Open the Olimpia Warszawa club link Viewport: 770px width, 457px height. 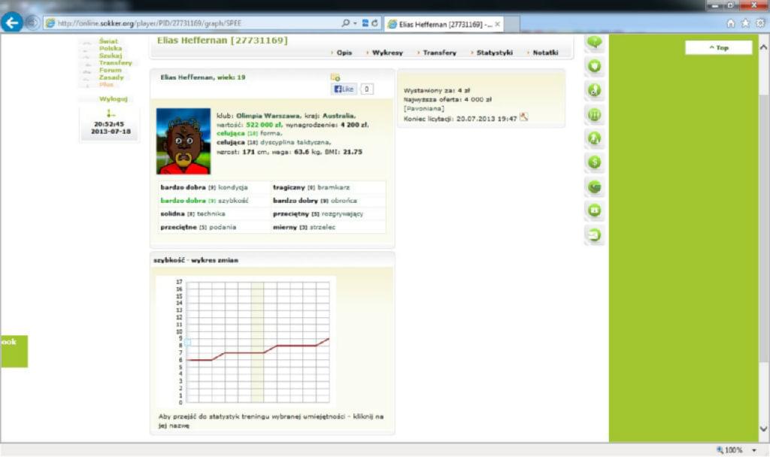268,116
